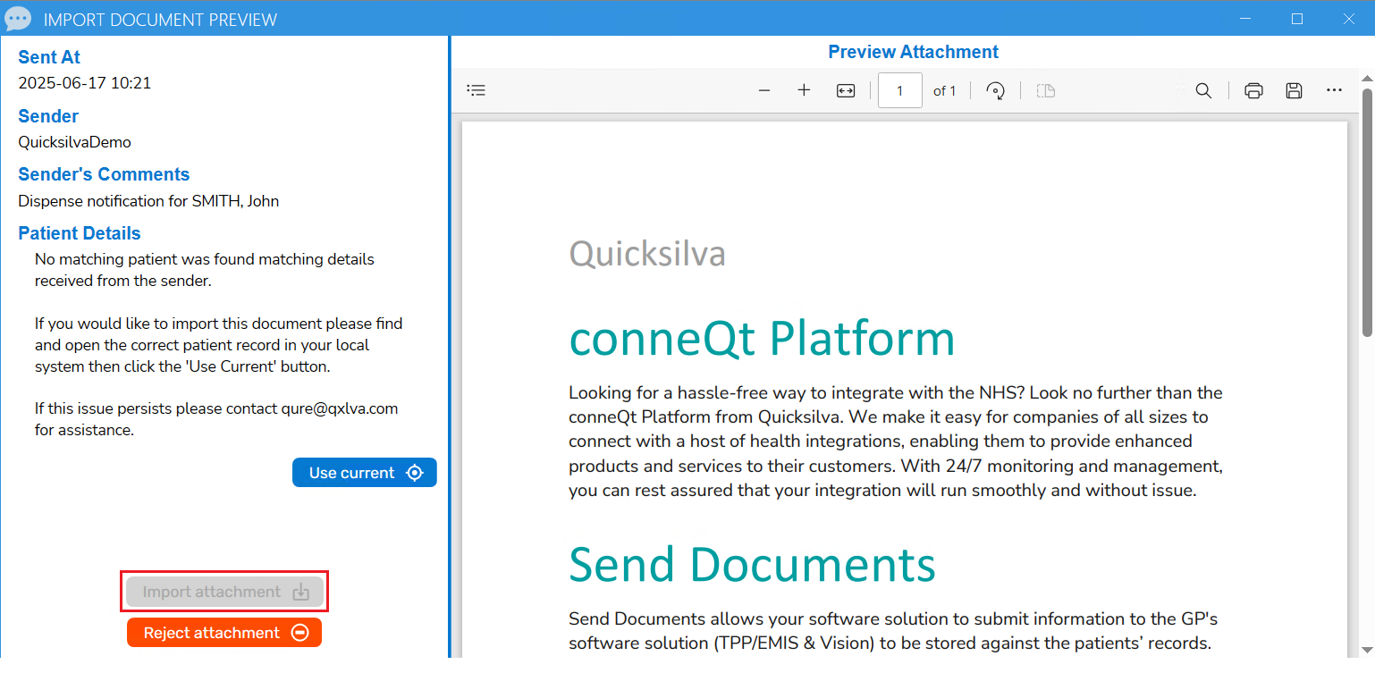Maximize the Import Document Preview window

pyautogui.click(x=1297, y=19)
